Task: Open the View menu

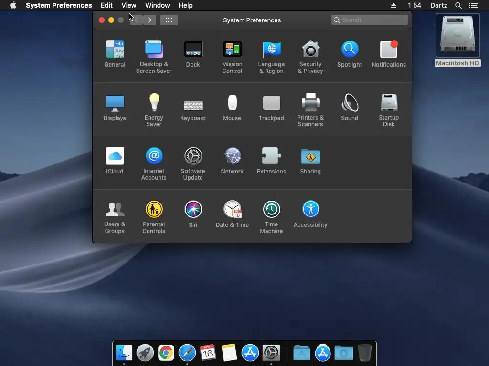Action: tap(129, 5)
